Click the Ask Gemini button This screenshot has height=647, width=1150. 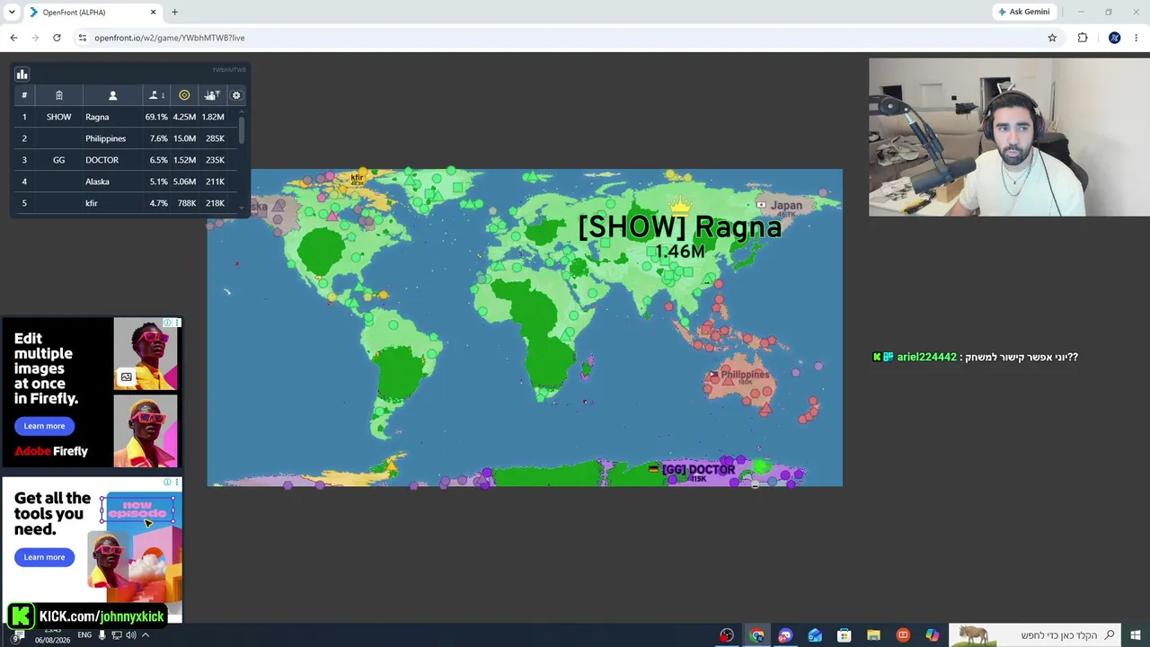pos(1023,13)
